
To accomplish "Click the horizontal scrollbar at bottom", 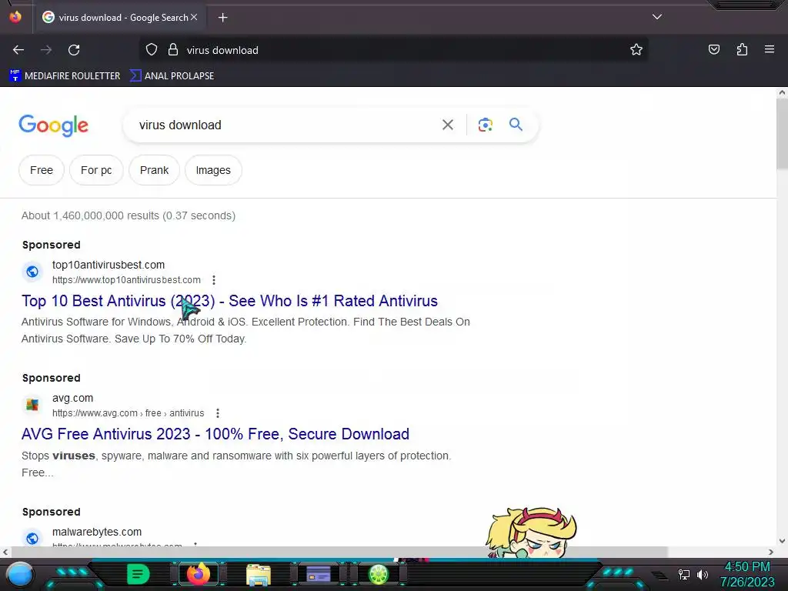I will pos(339,552).
